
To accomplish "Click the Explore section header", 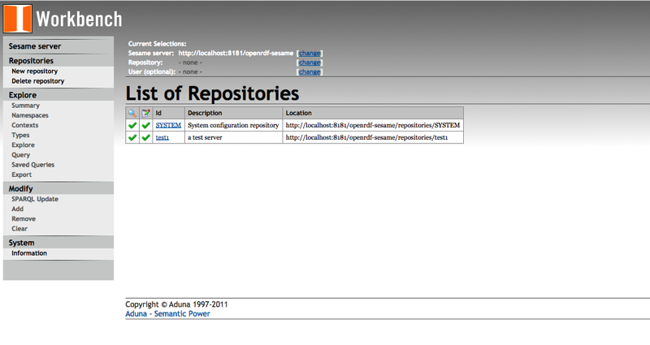I will point(23,95).
